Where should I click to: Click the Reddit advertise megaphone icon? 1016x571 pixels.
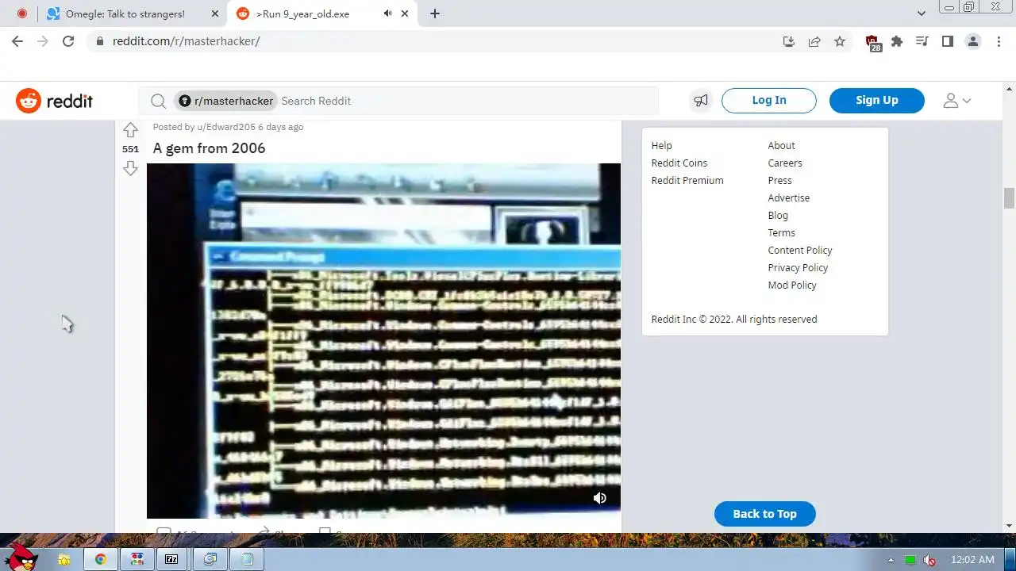(x=701, y=101)
